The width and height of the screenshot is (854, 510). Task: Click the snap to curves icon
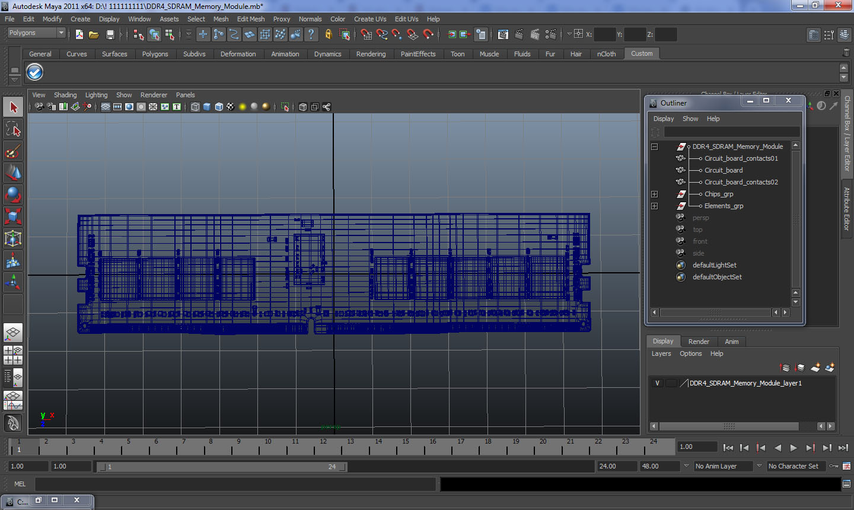(382, 34)
